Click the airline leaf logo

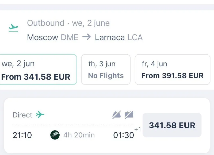pos(55,135)
